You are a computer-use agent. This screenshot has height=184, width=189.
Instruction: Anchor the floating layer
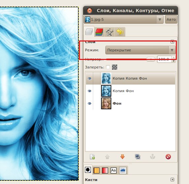[152, 157]
